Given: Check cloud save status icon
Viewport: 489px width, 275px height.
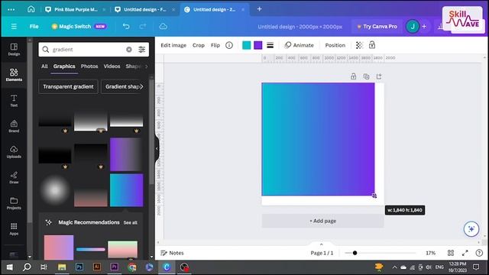Looking at the screenshot, I should [163, 27].
